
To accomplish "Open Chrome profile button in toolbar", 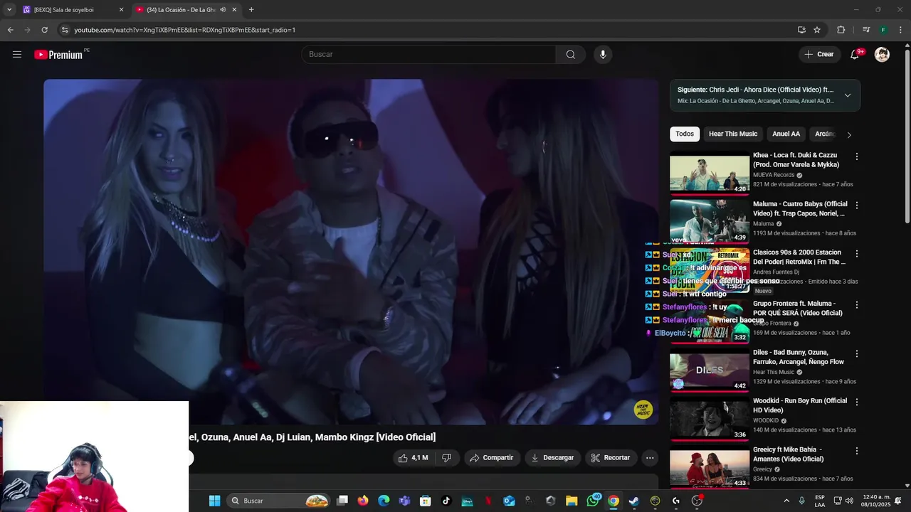I will (x=883, y=30).
